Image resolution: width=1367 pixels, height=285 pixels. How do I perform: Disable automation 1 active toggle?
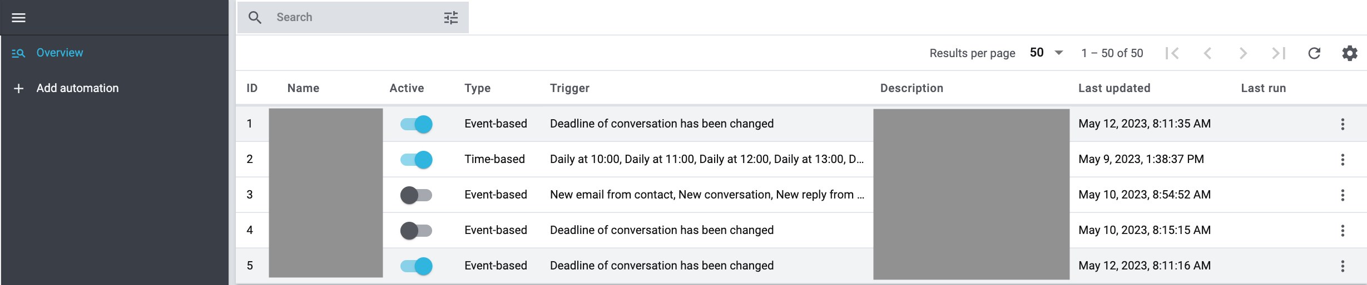tap(416, 124)
